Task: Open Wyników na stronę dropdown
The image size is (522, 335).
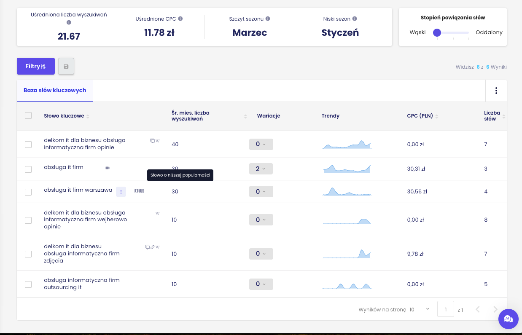Action: (x=419, y=309)
